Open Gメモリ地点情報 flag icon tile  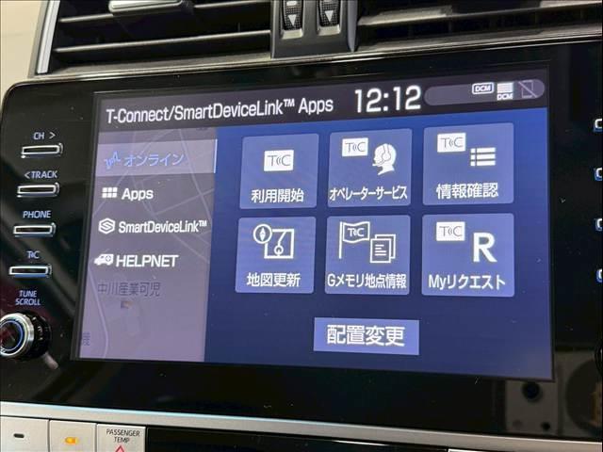point(367,255)
